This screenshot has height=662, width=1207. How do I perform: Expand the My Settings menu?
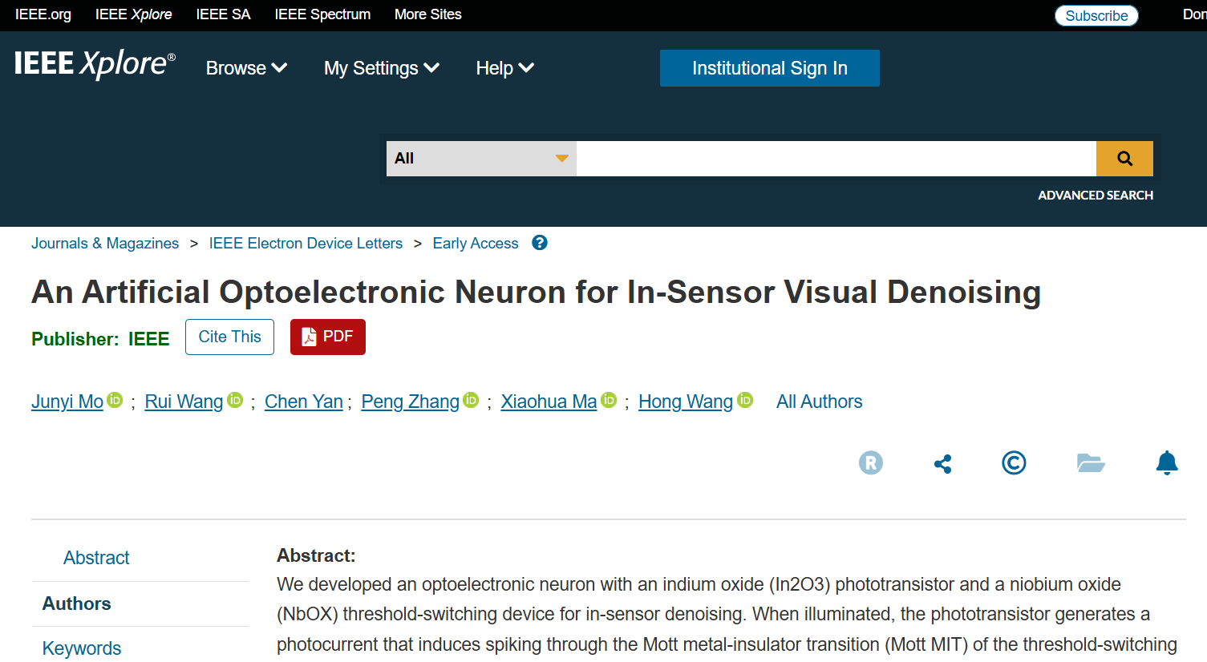click(382, 68)
